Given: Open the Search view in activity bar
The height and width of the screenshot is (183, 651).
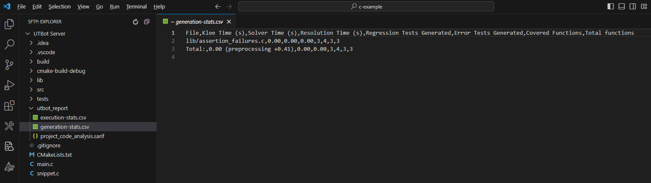Looking at the screenshot, I should click(x=9, y=44).
